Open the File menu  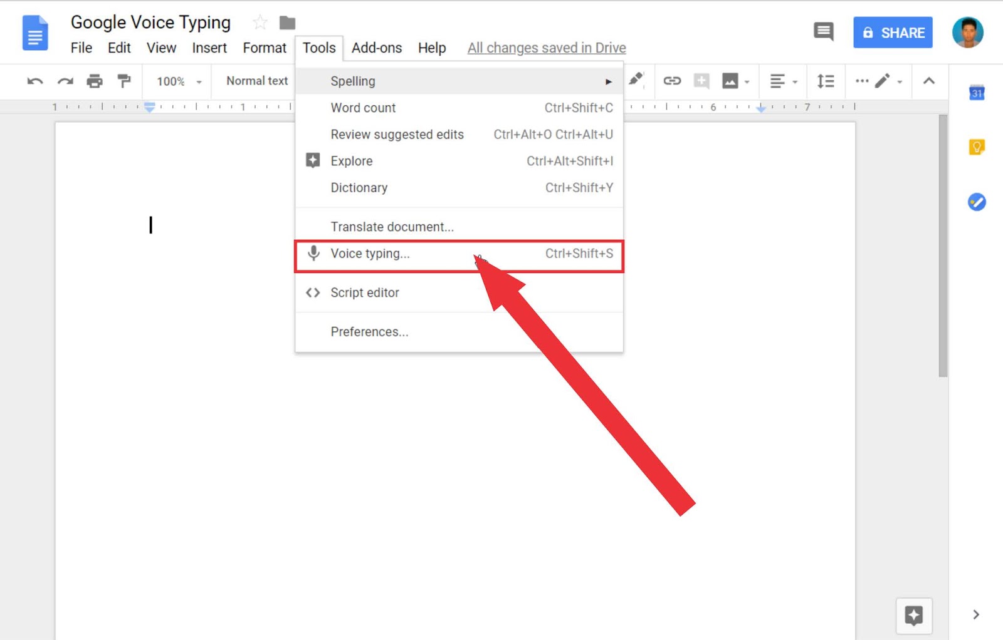81,48
